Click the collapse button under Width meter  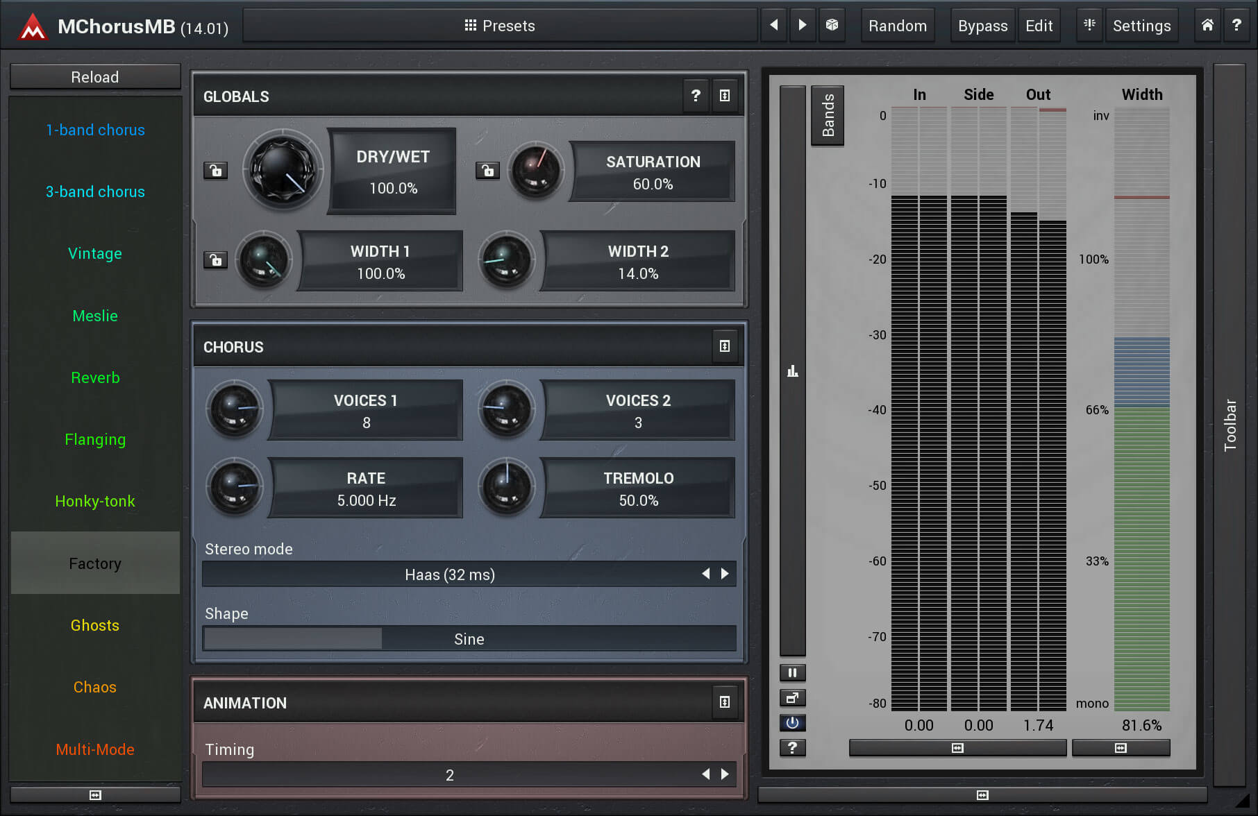pos(1121,747)
